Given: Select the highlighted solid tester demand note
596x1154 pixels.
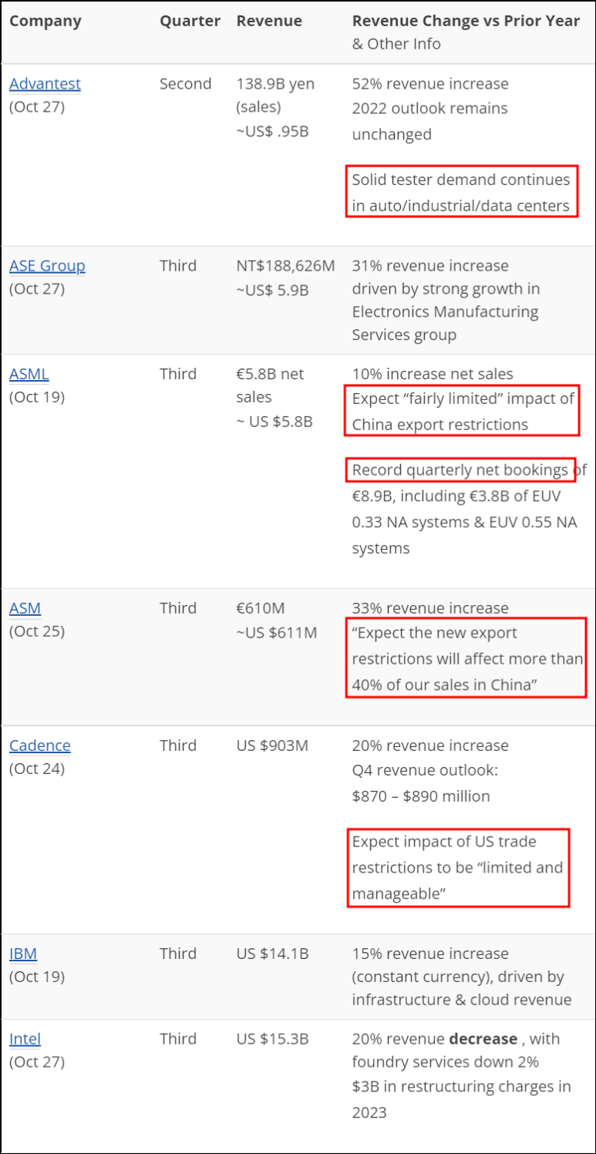Looking at the screenshot, I should tap(462, 191).
